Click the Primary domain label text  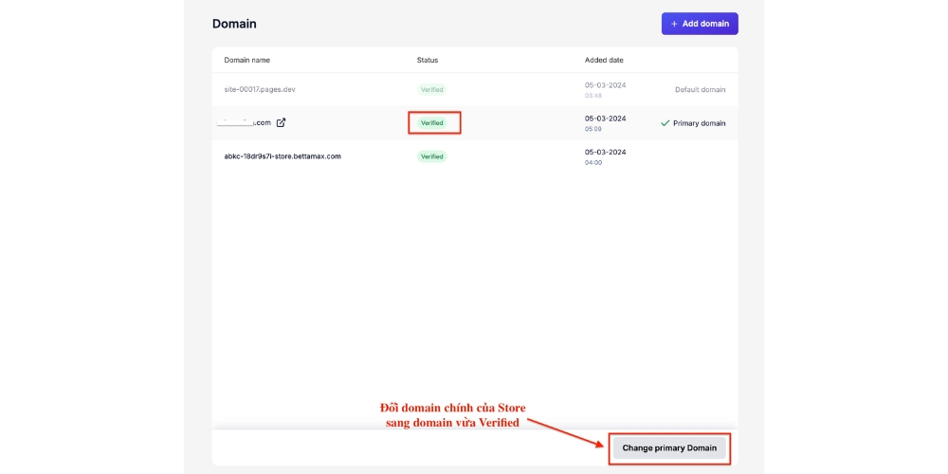699,123
